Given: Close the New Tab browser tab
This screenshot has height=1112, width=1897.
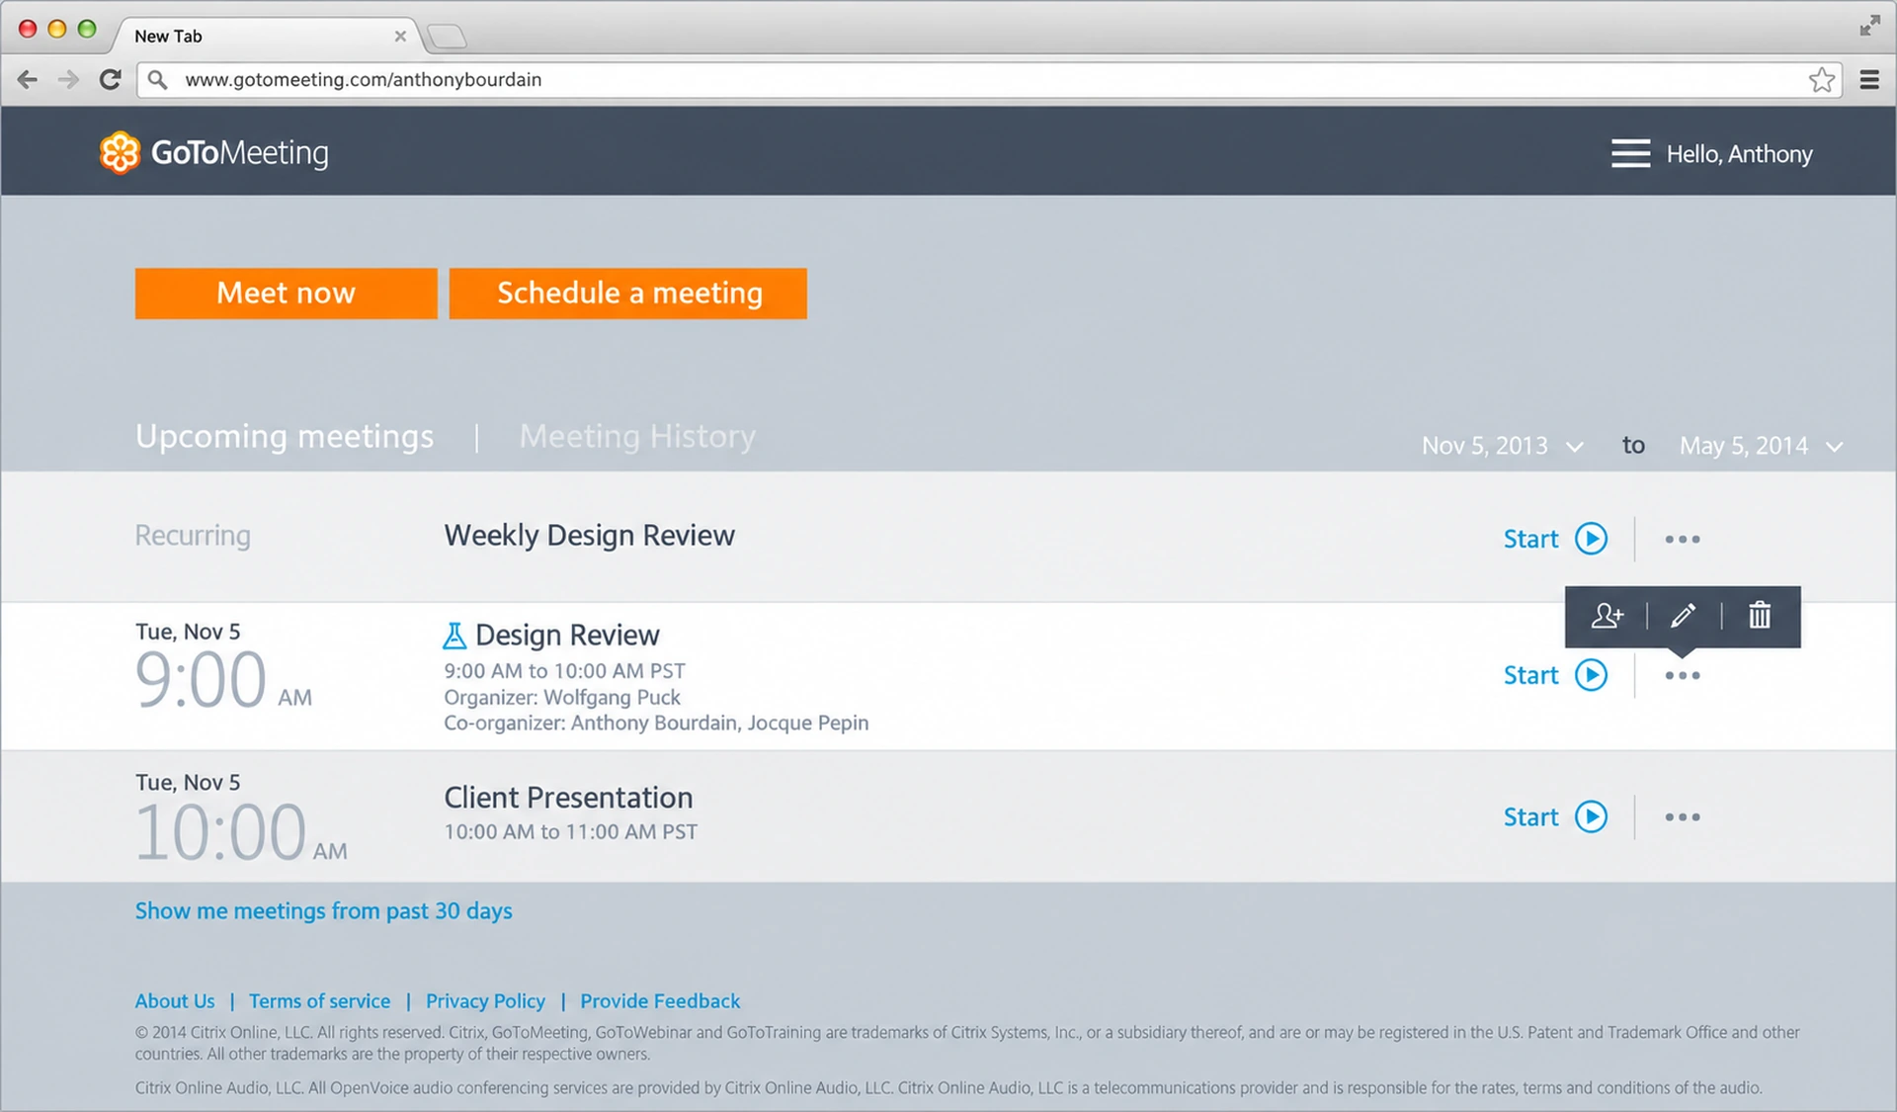Looking at the screenshot, I should coord(400,36).
